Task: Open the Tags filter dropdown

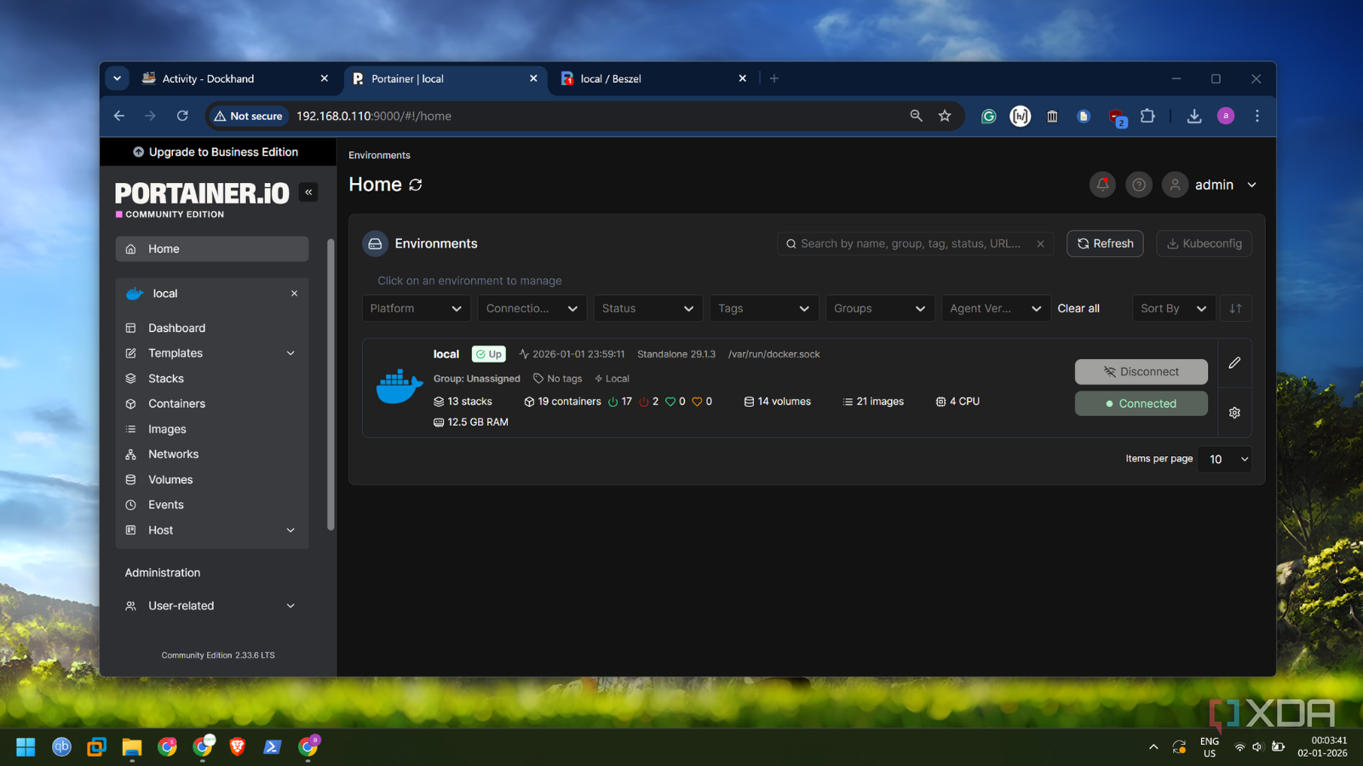Action: [x=763, y=308]
